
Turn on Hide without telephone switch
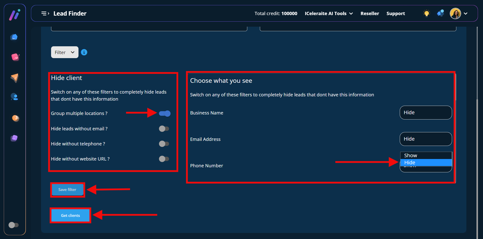click(164, 144)
